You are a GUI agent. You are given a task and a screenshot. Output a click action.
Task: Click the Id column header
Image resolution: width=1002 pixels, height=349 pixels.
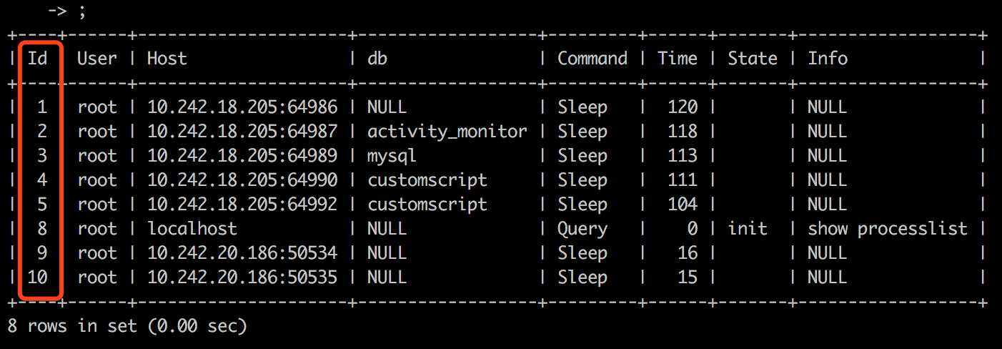click(37, 59)
